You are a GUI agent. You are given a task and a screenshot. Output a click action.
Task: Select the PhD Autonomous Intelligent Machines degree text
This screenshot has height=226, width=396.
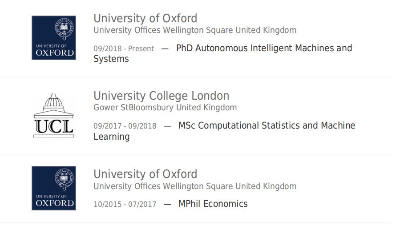pos(264,48)
